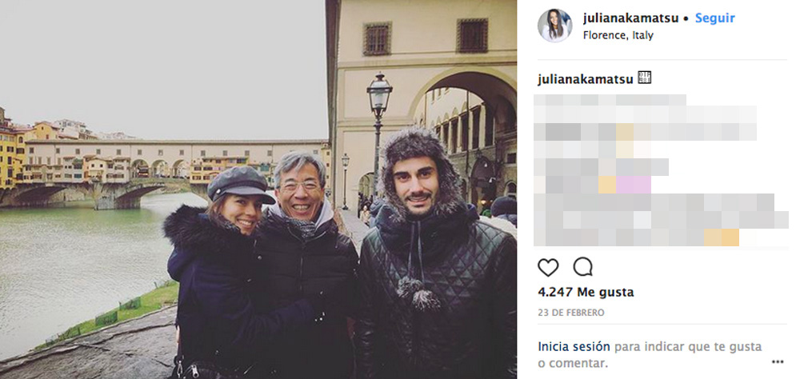Click the man in the fur trapper hat
Viewport: 800px width, 379px height.
(x=435, y=255)
